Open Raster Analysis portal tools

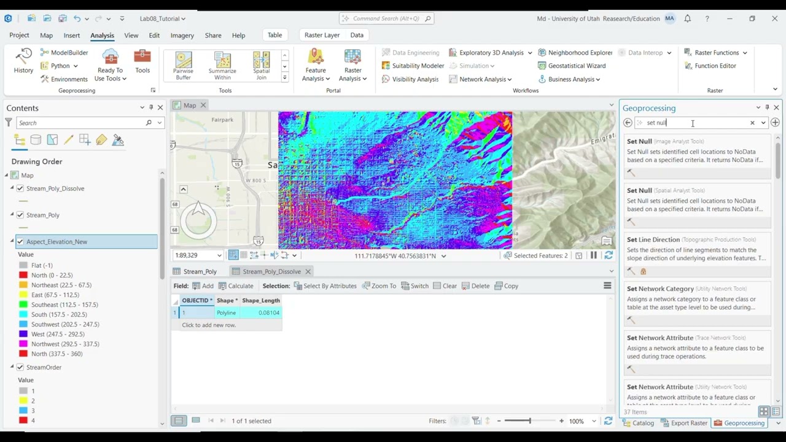tap(352, 65)
